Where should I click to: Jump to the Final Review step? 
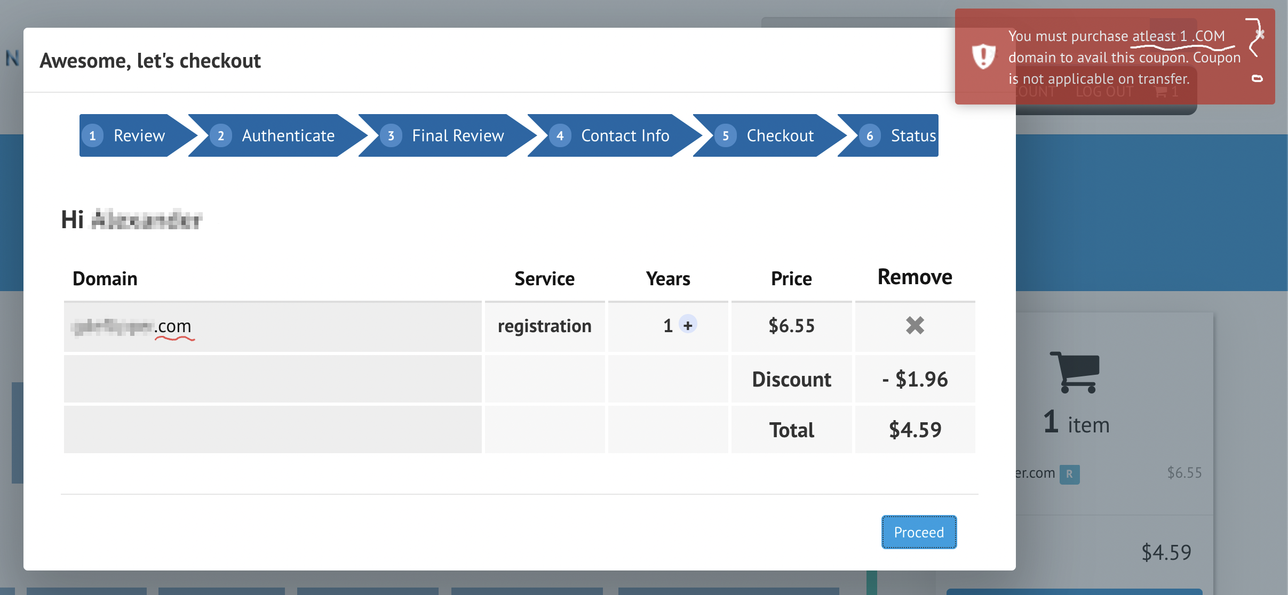click(x=457, y=135)
